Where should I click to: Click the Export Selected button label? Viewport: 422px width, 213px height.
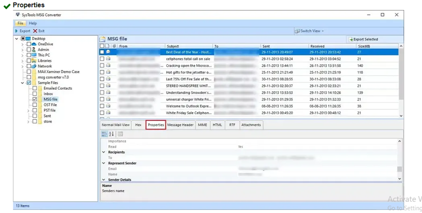click(x=366, y=39)
